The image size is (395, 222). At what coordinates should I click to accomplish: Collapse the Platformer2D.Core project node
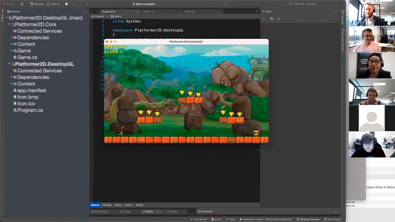click(9, 25)
